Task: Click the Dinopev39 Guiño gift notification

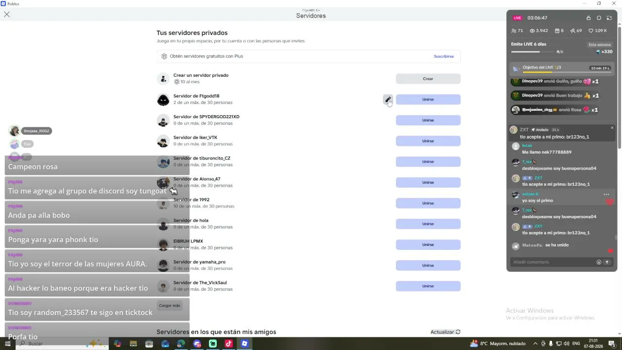Action: click(555, 82)
